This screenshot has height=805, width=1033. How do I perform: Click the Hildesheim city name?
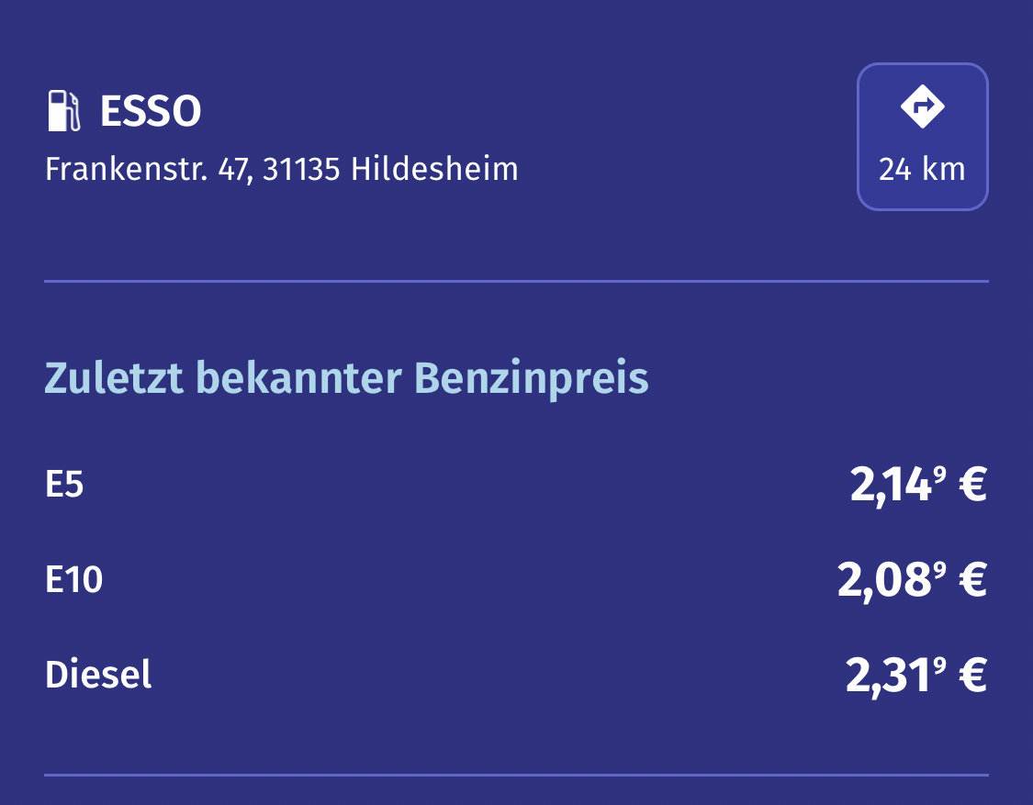(x=434, y=170)
